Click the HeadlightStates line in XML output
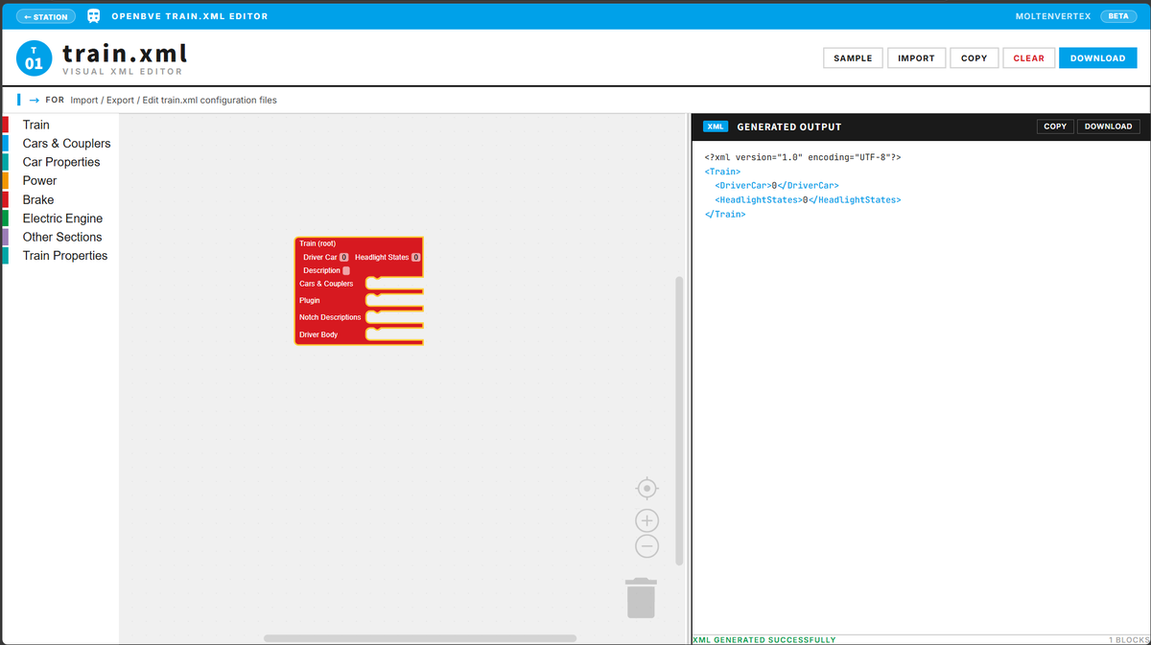The width and height of the screenshot is (1151, 645). point(808,199)
